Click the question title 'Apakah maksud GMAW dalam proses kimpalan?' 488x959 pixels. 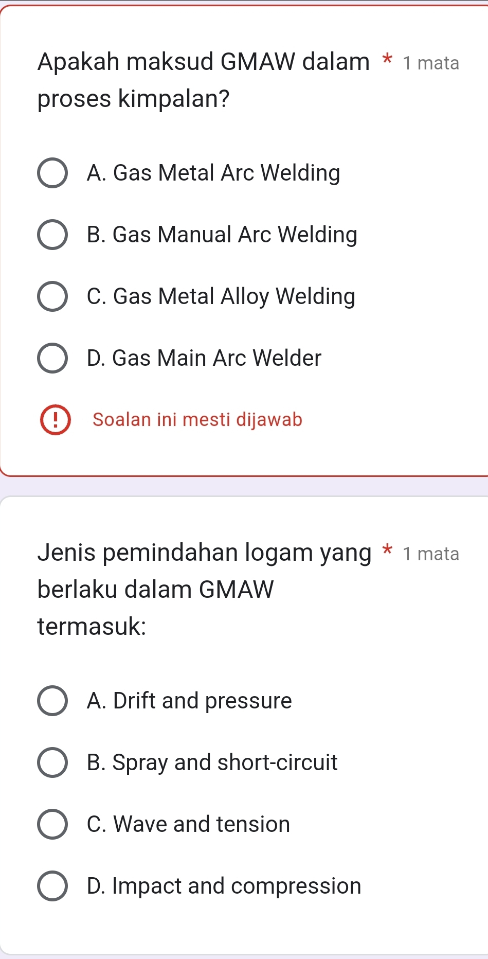[204, 80]
